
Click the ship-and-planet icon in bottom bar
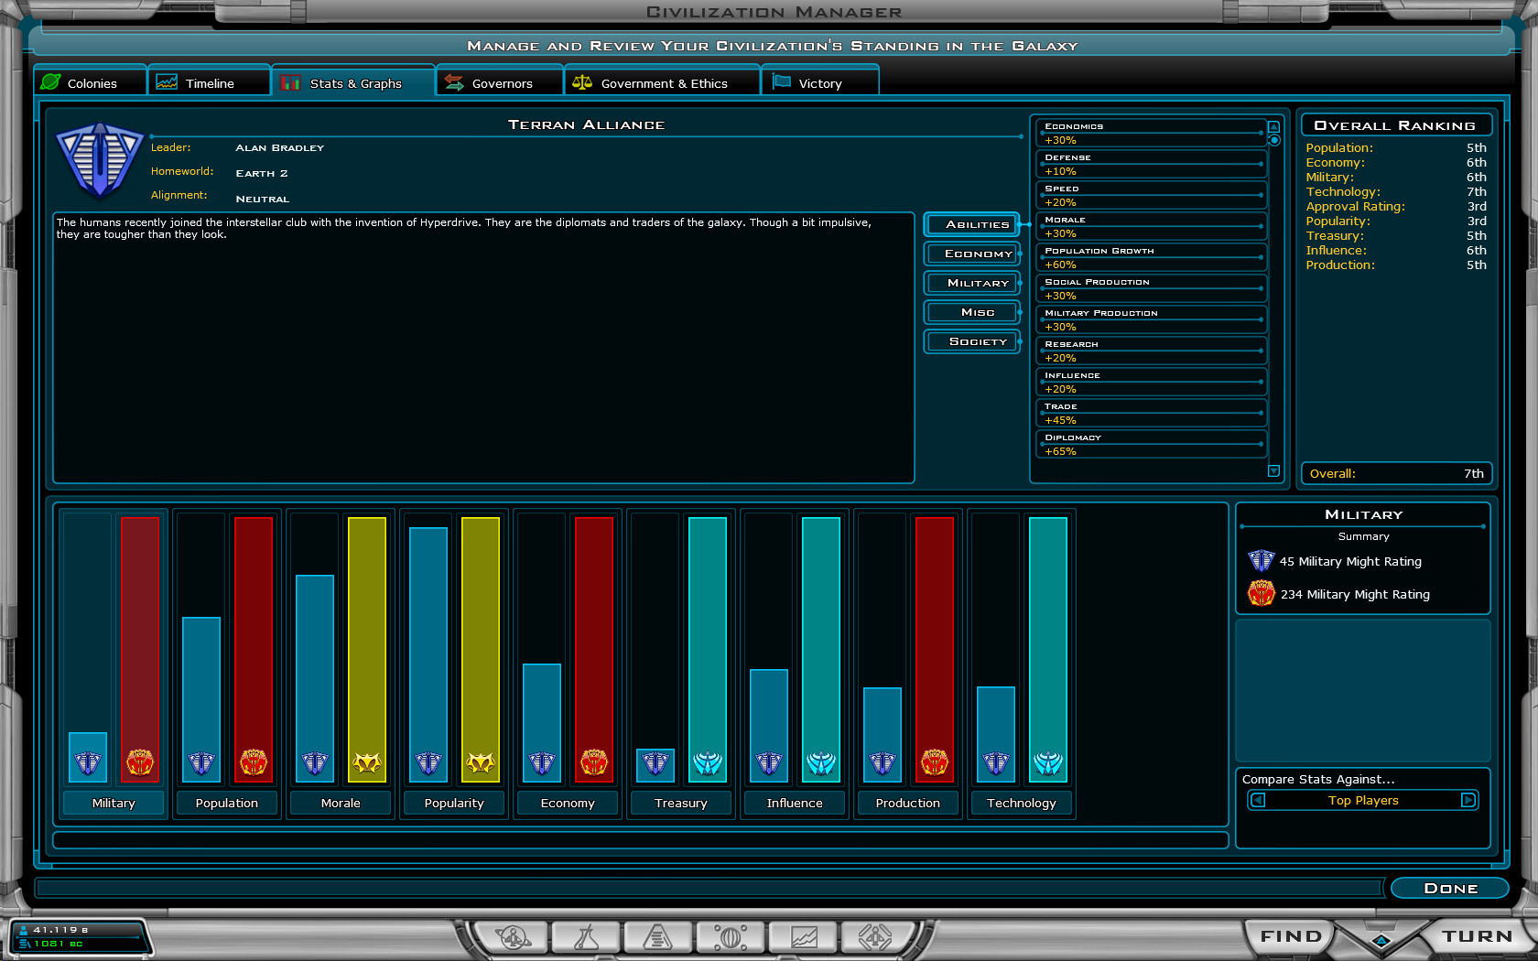[514, 937]
